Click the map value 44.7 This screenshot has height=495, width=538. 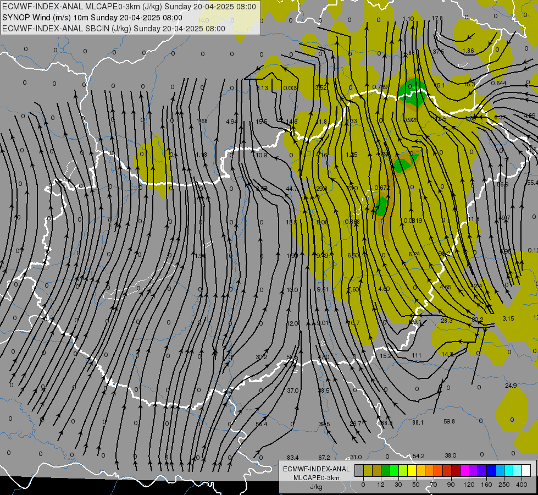pyautogui.click(x=292, y=189)
